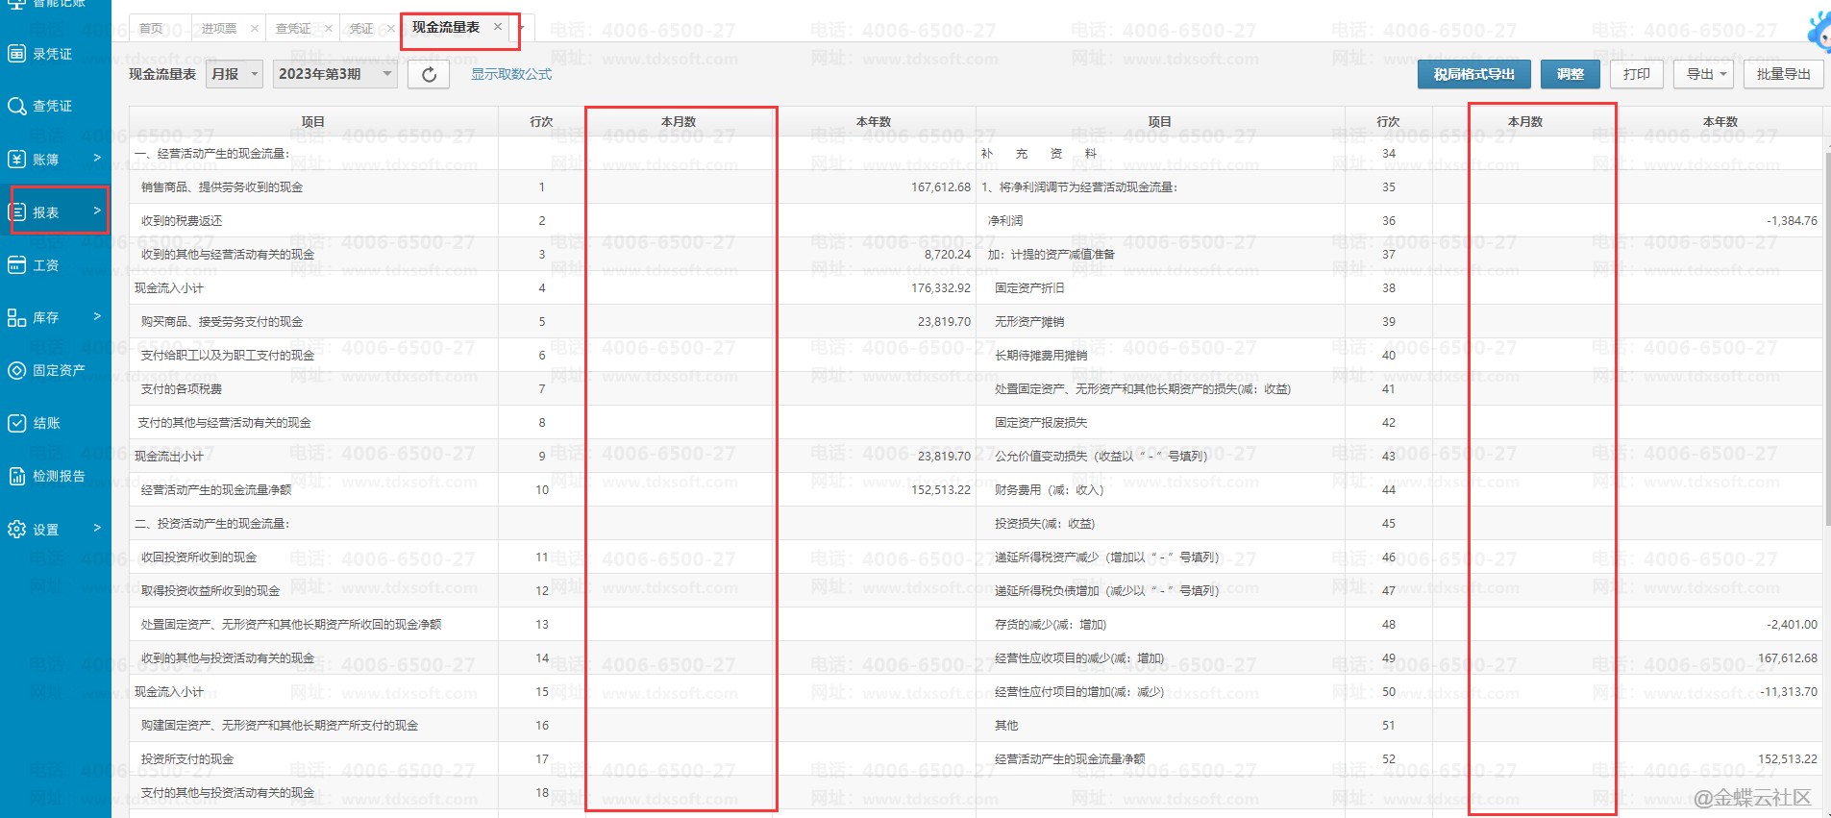The height and width of the screenshot is (818, 1831).
Task: Click the 显示取数公式 link
Action: point(510,74)
